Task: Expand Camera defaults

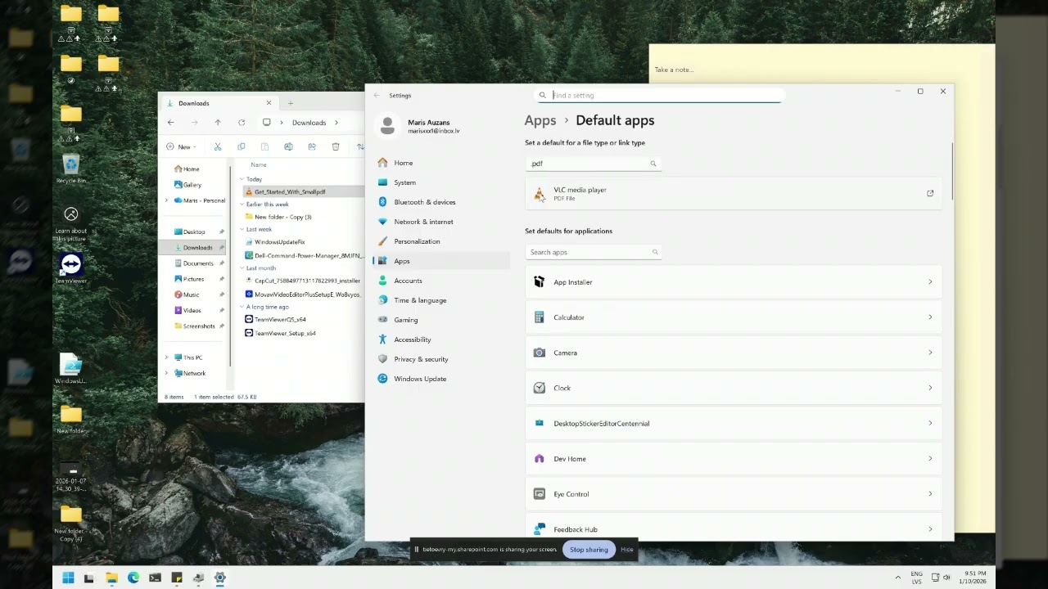Action: click(734, 353)
